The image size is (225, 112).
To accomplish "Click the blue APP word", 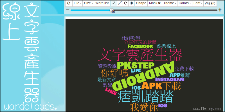I will tap(175, 75).
